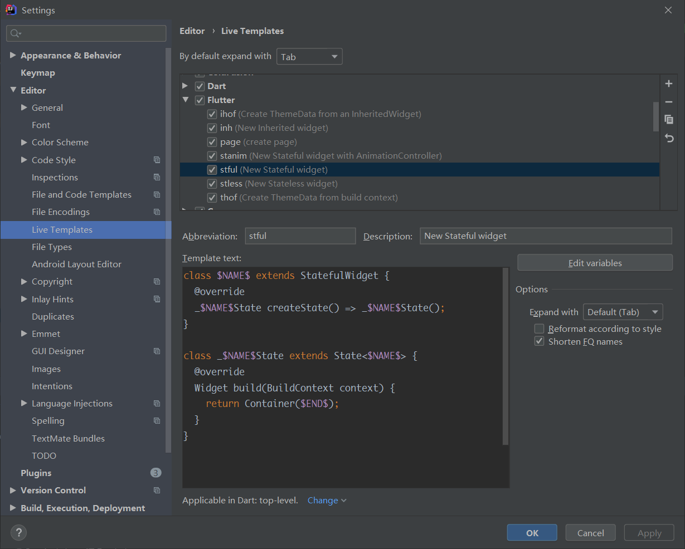Image resolution: width=685 pixels, height=549 pixels.
Task: Uncheck the page template checkbox
Action: (212, 142)
